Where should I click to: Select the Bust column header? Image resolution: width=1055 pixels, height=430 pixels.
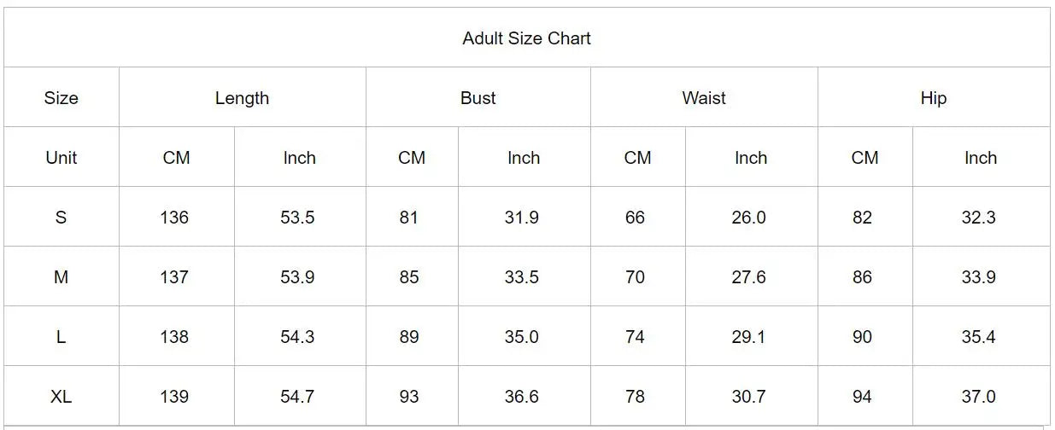pos(478,98)
